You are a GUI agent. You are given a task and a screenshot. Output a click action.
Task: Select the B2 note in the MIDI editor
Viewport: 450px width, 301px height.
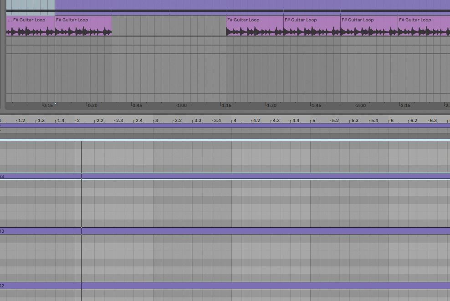[x=182, y=287]
